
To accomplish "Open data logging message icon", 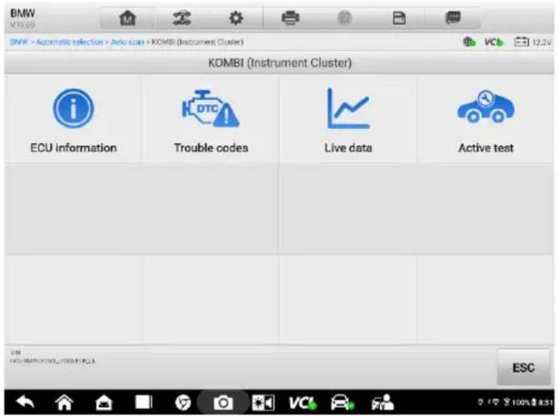I will click(x=453, y=18).
